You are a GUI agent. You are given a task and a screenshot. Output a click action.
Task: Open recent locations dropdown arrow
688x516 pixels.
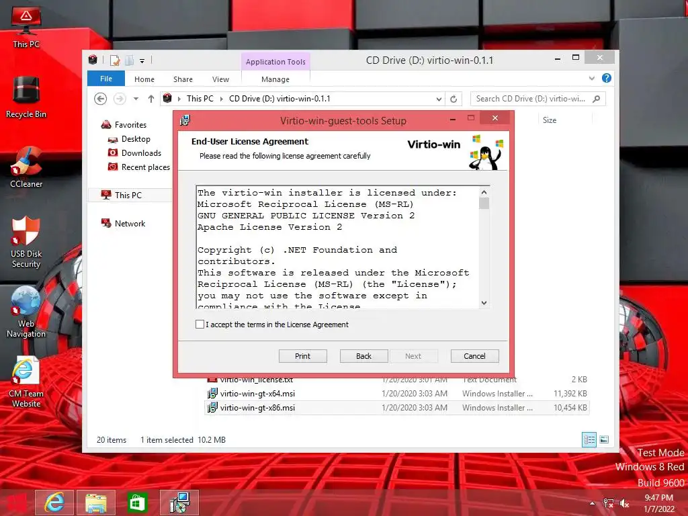pos(136,99)
